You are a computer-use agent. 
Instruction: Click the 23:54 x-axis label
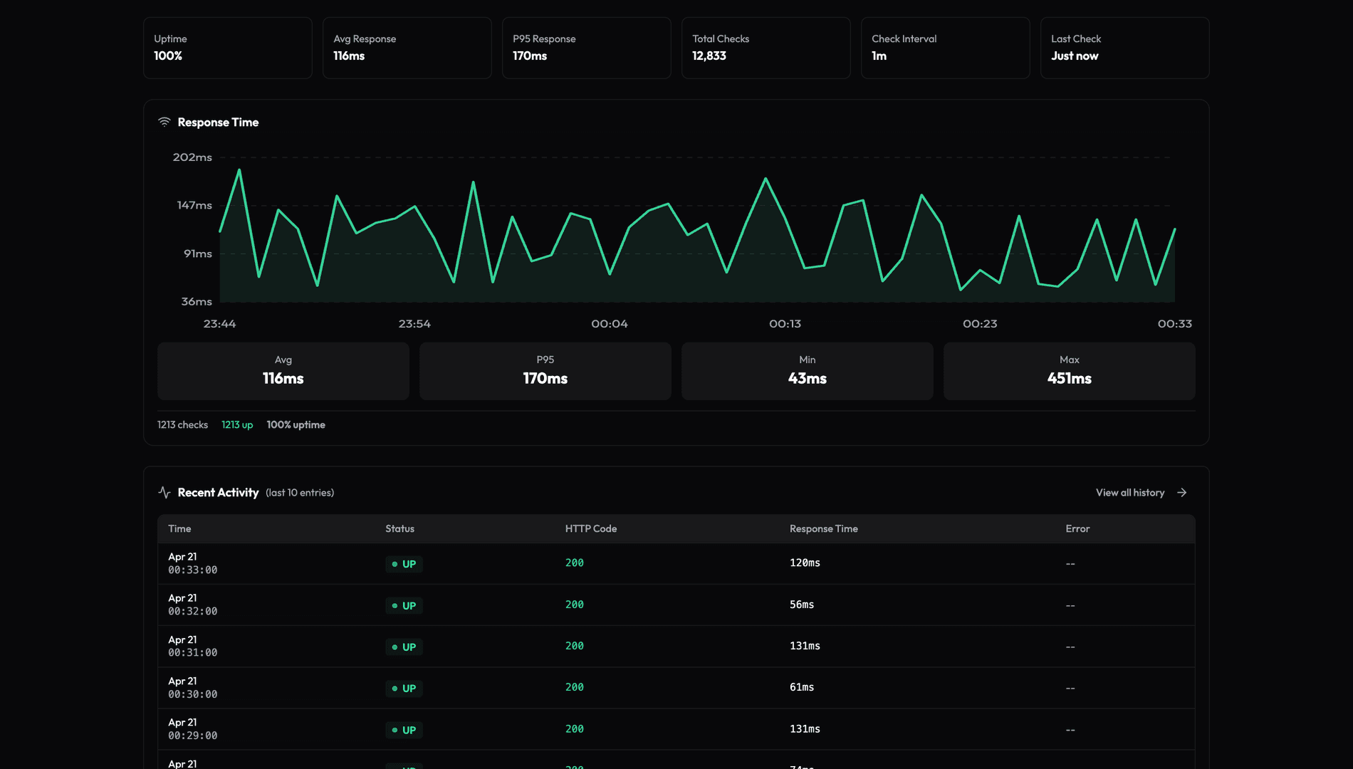(x=414, y=324)
